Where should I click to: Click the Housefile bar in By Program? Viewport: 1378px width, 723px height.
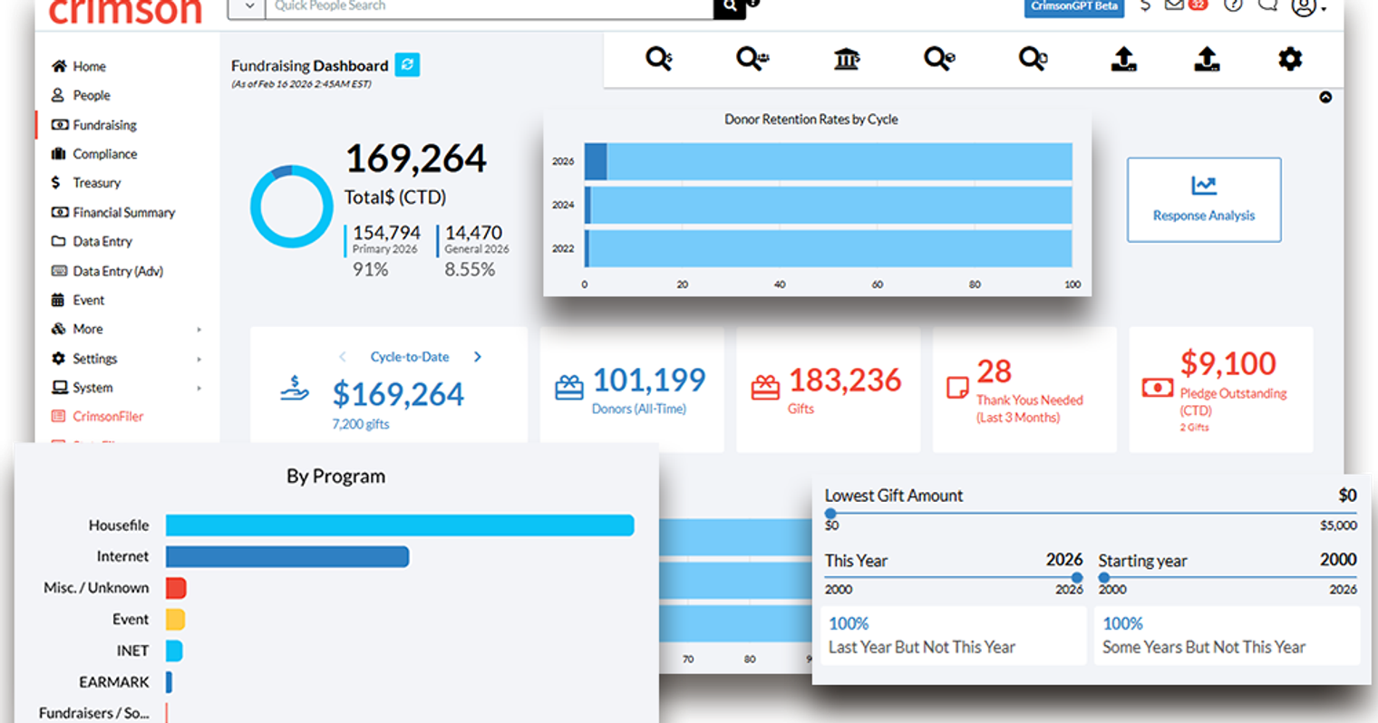pyautogui.click(x=400, y=525)
